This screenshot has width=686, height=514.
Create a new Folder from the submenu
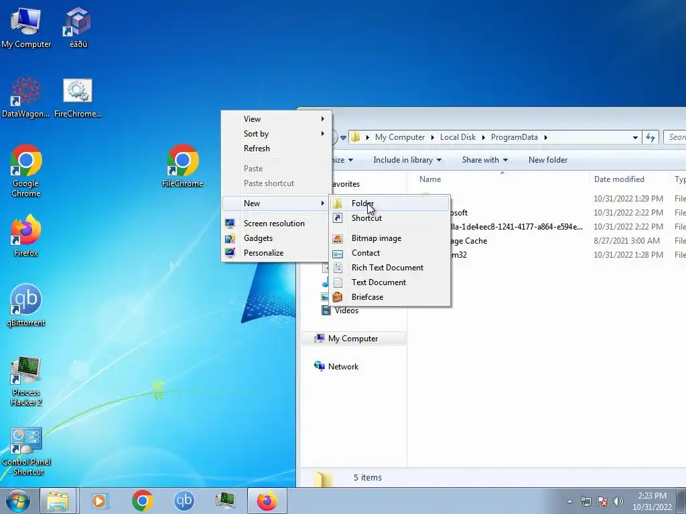coord(389,203)
